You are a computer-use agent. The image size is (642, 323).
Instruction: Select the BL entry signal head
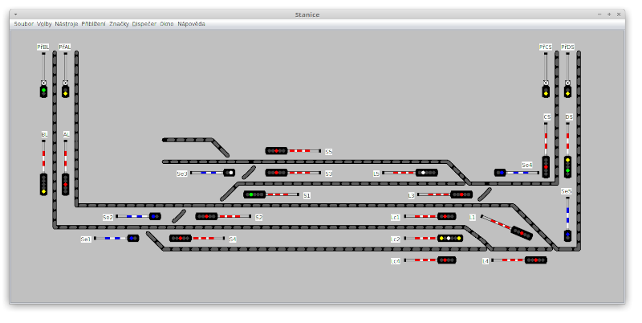[x=44, y=184]
